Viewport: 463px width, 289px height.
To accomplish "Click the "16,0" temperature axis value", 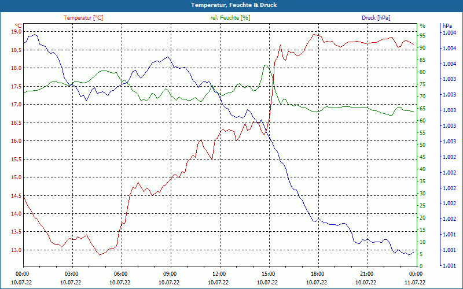I will pyautogui.click(x=16, y=141).
